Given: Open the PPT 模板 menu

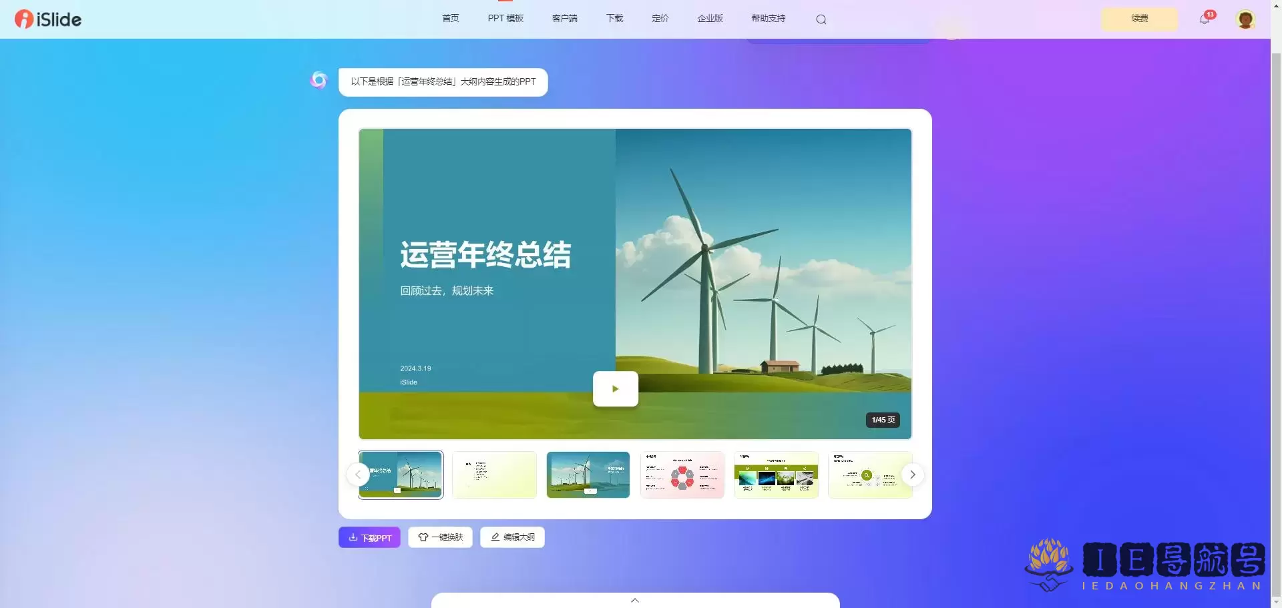Looking at the screenshot, I should coord(505,19).
